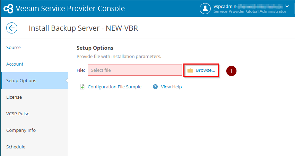This screenshot has width=295, height=156.
Task: Open the user account avatar icon
Action: coord(205,9)
